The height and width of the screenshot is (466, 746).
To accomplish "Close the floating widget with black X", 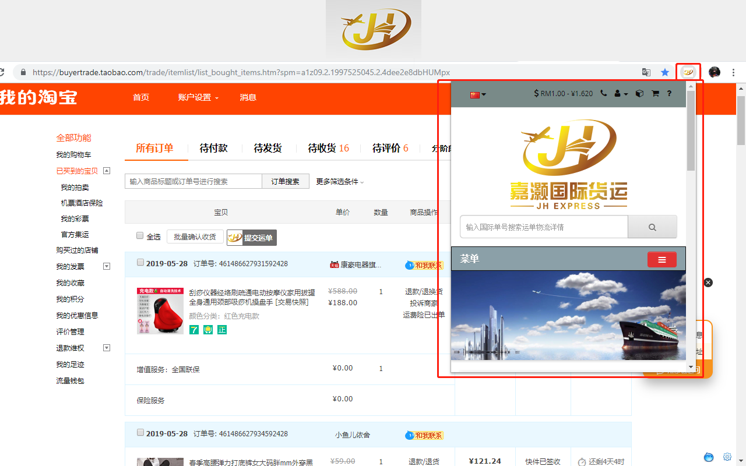I will [x=708, y=283].
